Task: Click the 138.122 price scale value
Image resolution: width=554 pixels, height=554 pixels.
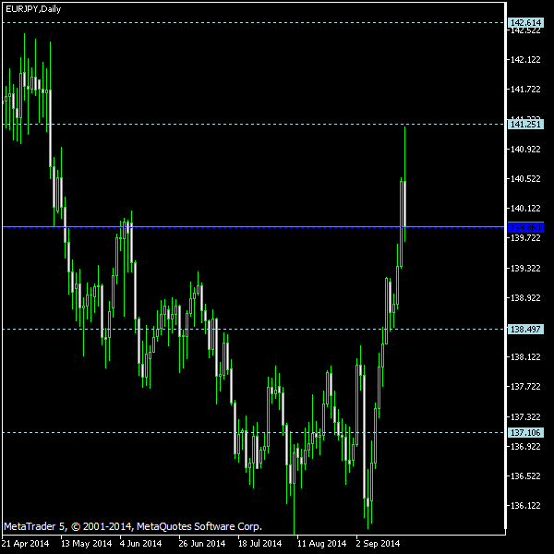Action: coord(525,357)
